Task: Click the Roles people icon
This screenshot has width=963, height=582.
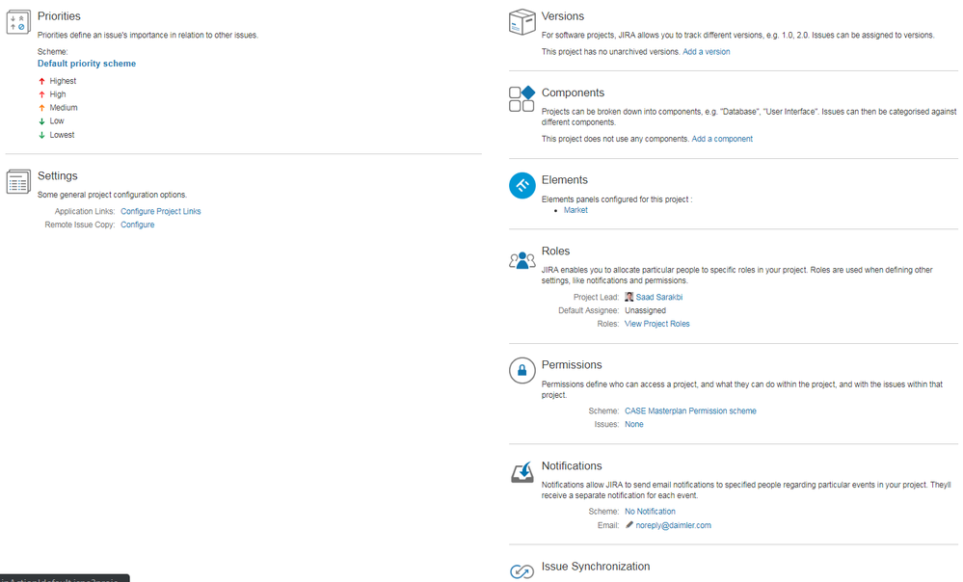Action: (x=522, y=260)
